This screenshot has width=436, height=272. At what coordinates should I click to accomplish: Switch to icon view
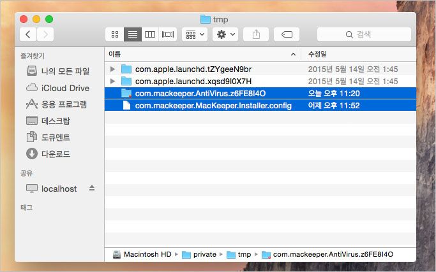[x=114, y=34]
